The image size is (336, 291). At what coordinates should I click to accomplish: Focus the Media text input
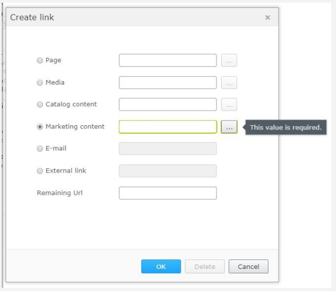pyautogui.click(x=167, y=83)
